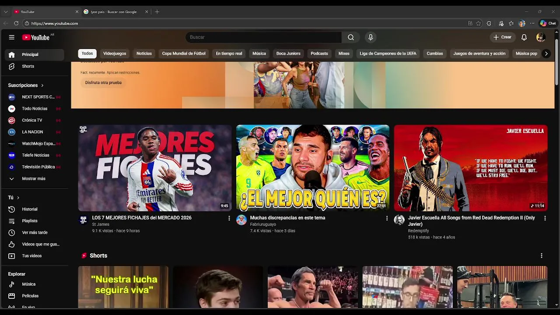This screenshot has width=560, height=315.
Task: Open Tus videos in sidebar
Action: (35, 256)
